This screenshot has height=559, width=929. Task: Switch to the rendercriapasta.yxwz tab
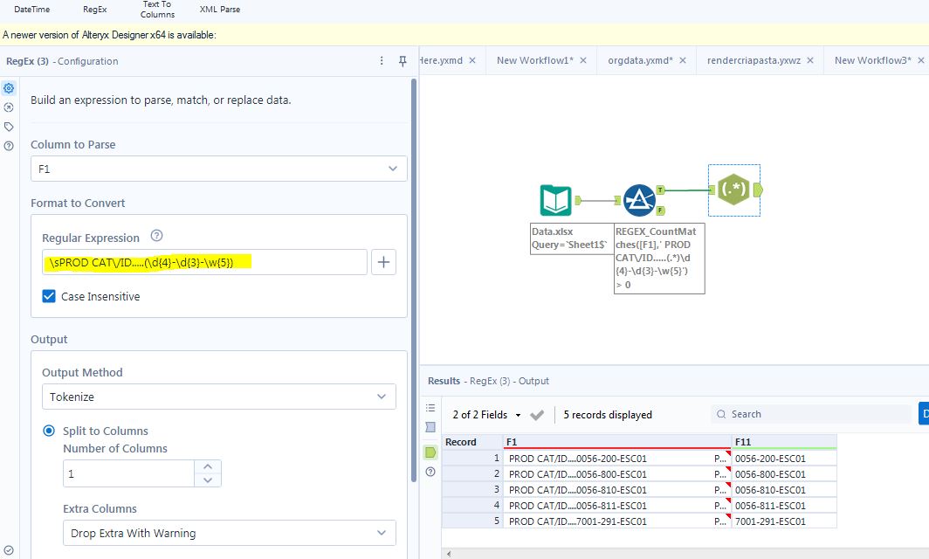click(754, 60)
